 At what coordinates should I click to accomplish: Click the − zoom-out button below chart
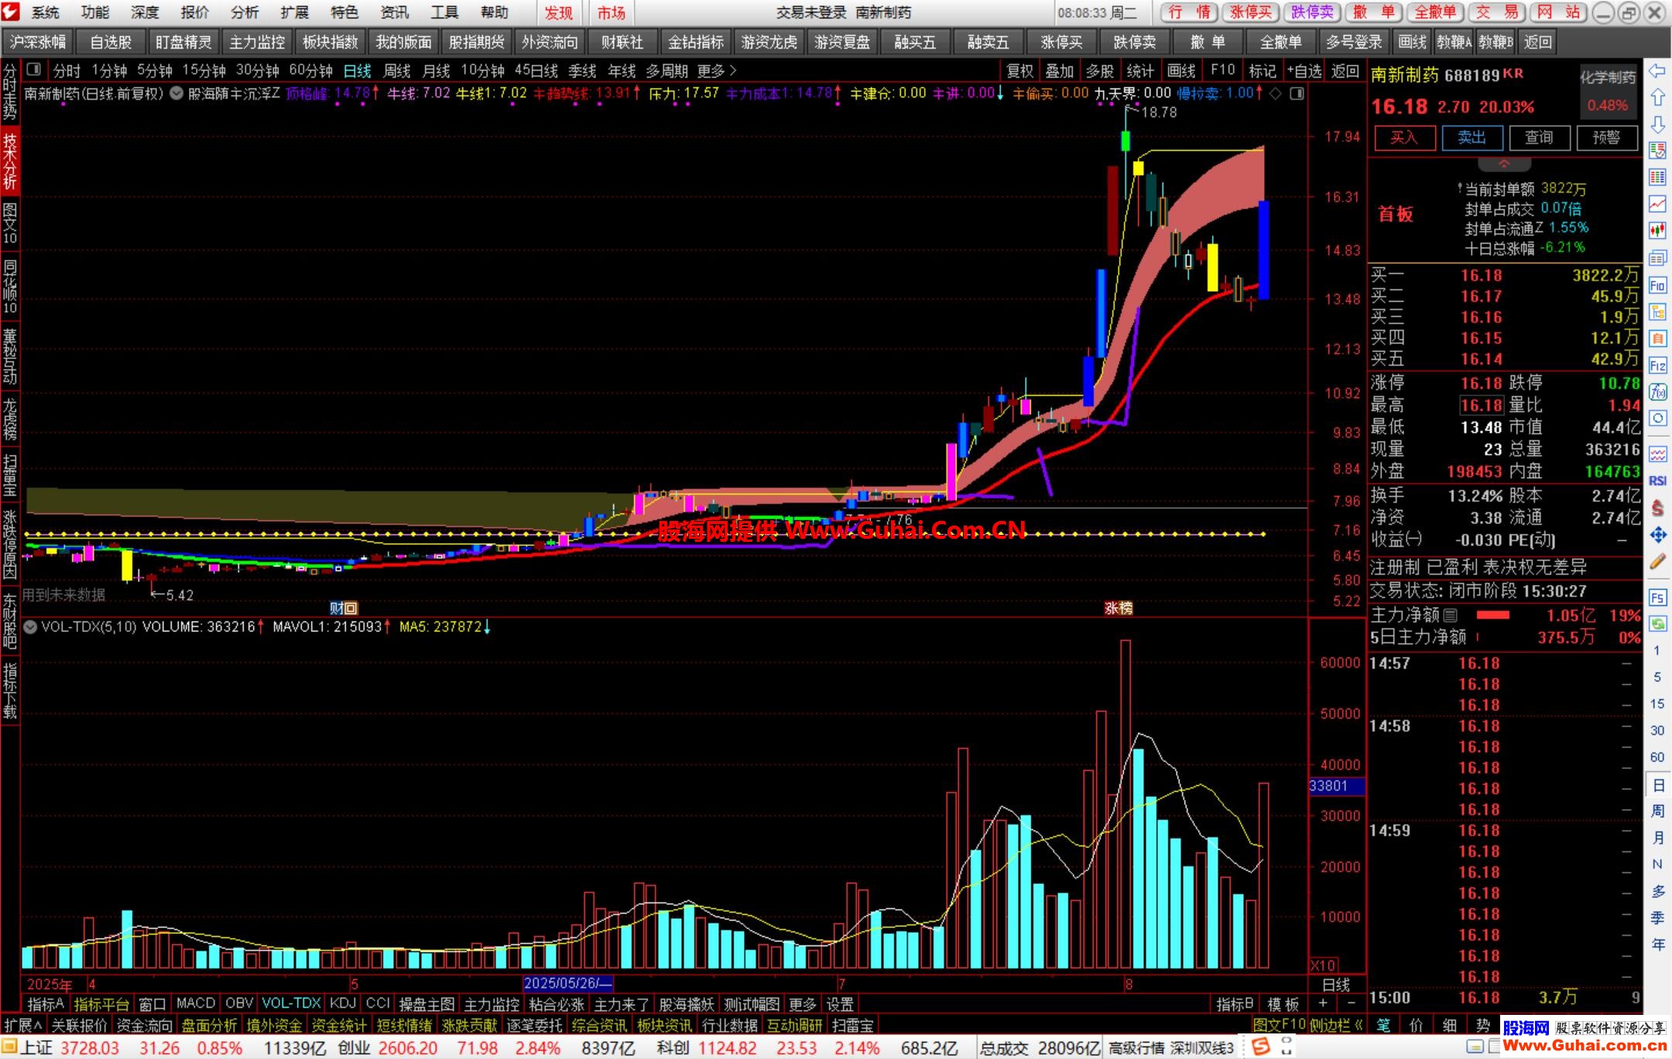coord(1350,1004)
